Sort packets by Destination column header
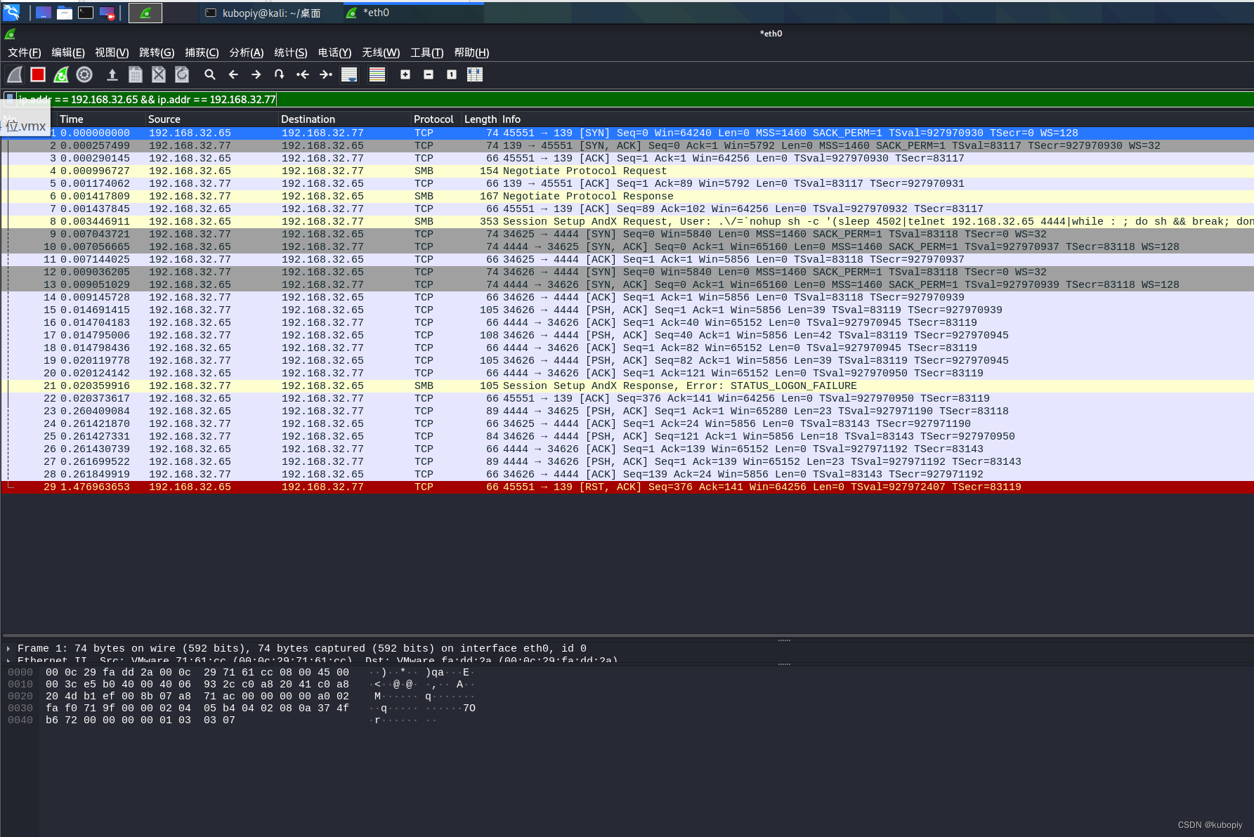The height and width of the screenshot is (837, 1254). 344,119
